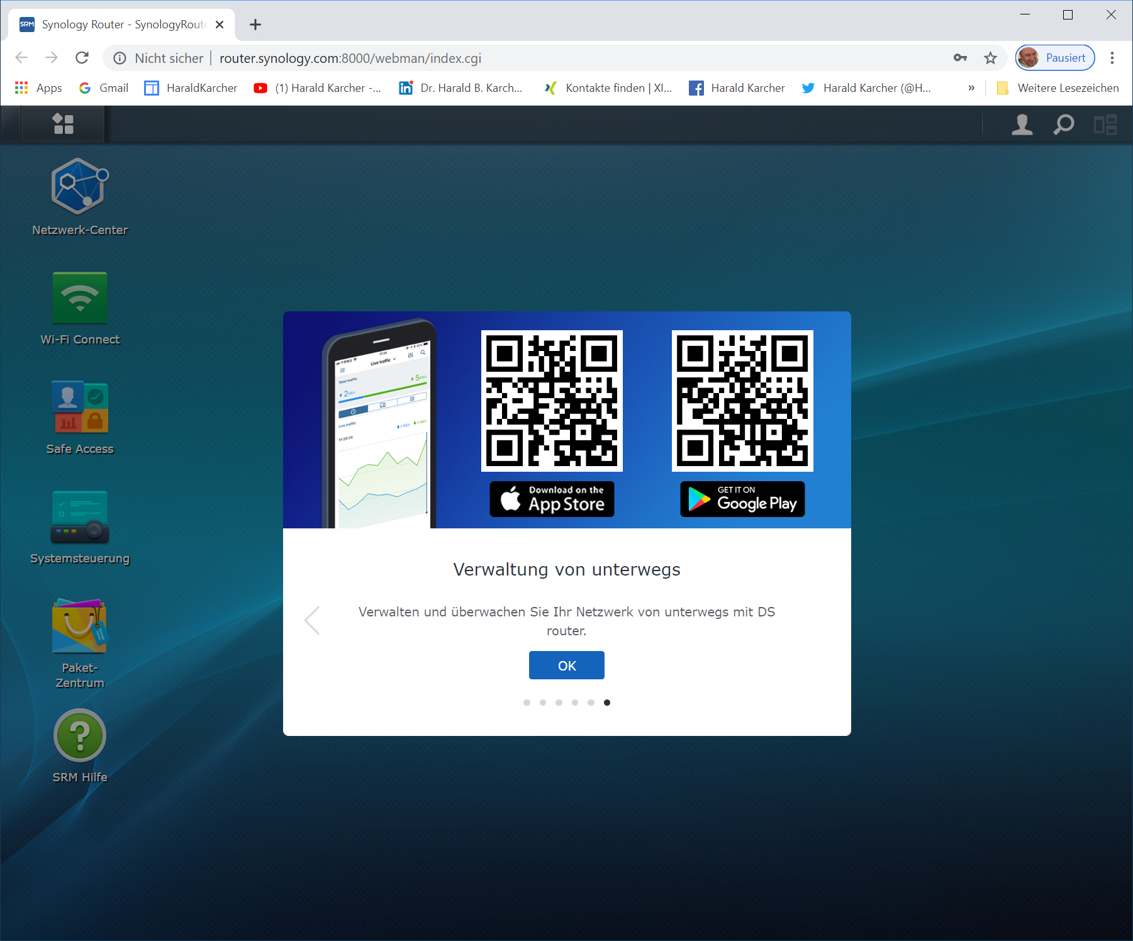Open Systemsteuerung control panel icon
The height and width of the screenshot is (941, 1133).
point(80,517)
